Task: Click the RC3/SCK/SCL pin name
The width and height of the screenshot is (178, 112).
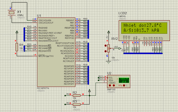Action: click(67, 51)
